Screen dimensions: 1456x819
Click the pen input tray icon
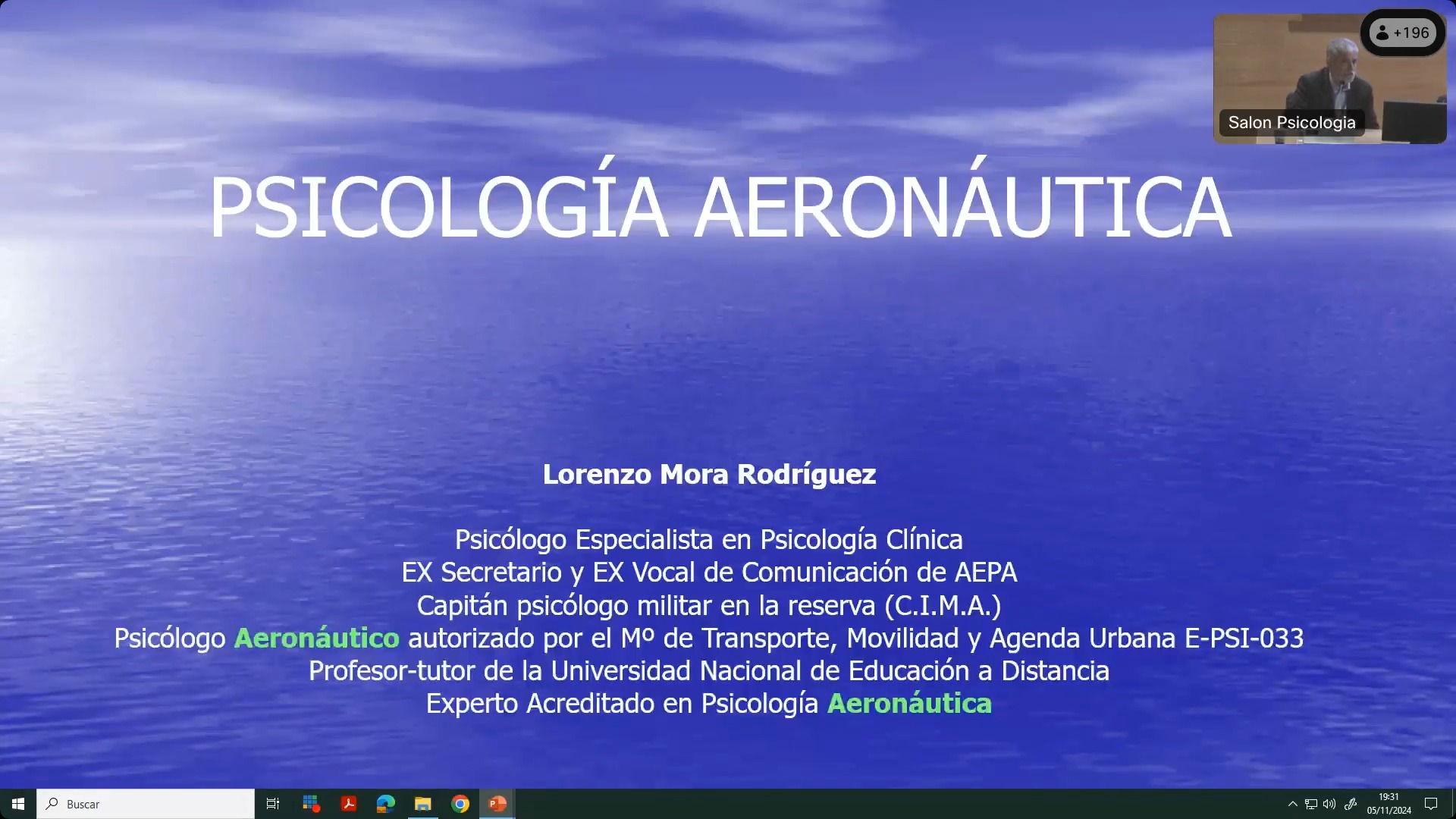coord(1351,804)
